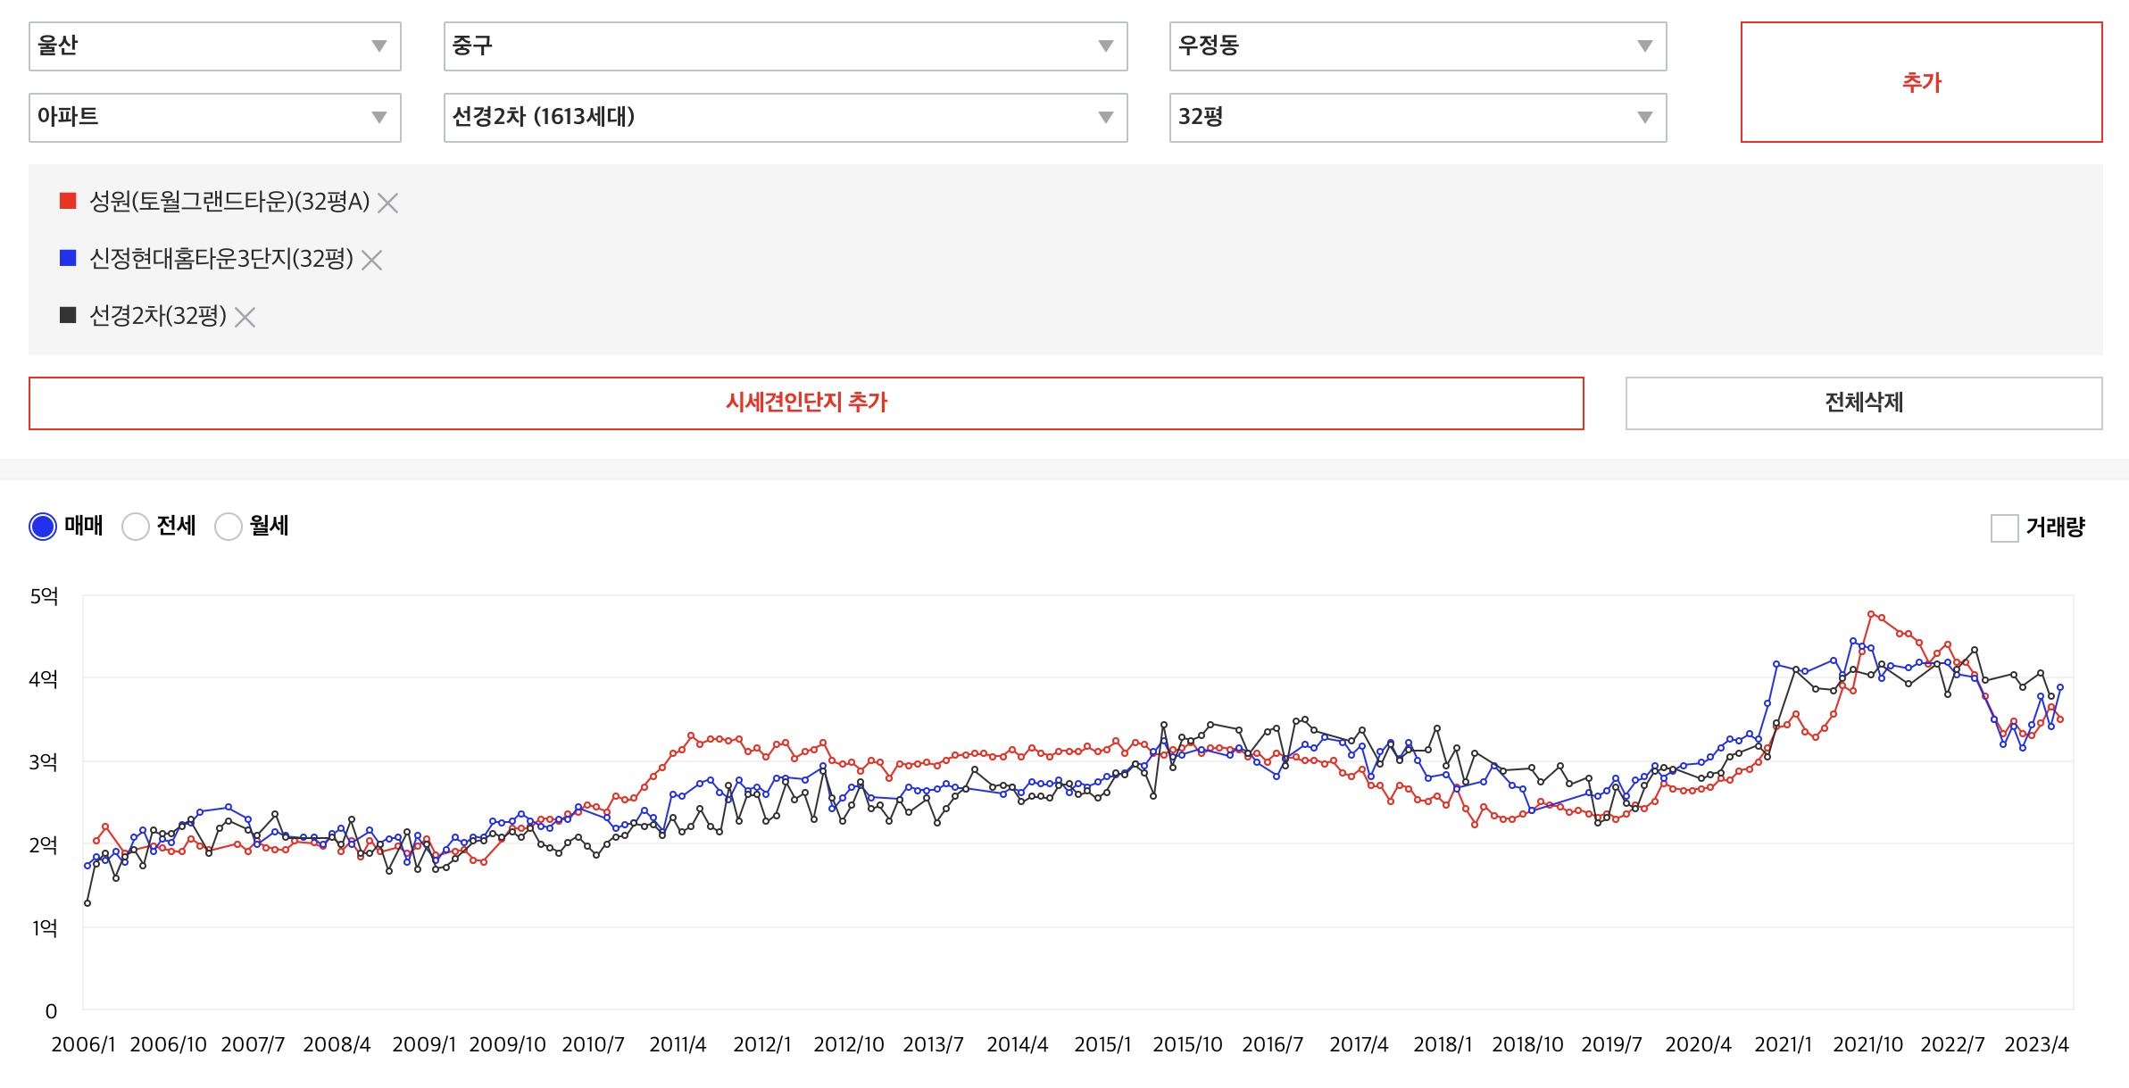Enable the 거래량 checkbox

click(2004, 527)
